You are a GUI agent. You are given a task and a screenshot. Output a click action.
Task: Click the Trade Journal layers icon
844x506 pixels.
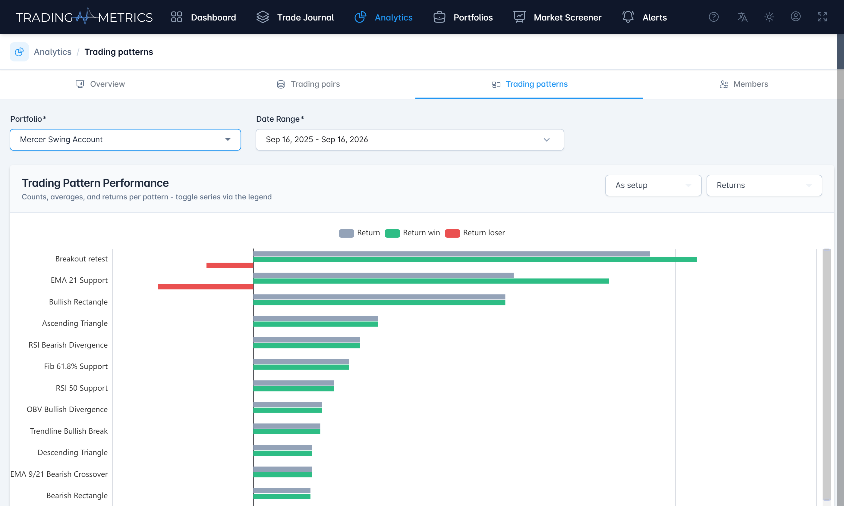click(263, 17)
